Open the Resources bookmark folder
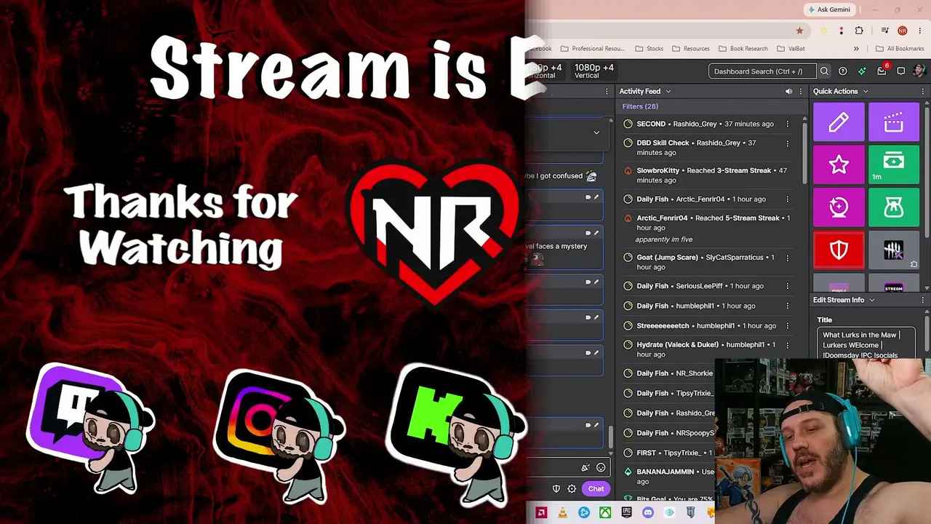 click(x=690, y=49)
